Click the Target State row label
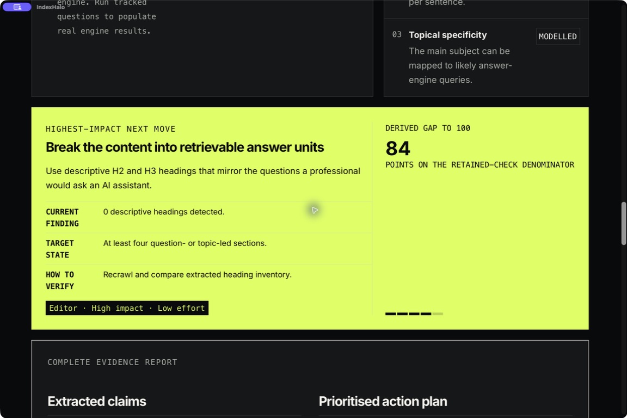This screenshot has width=627, height=418. (x=59, y=249)
